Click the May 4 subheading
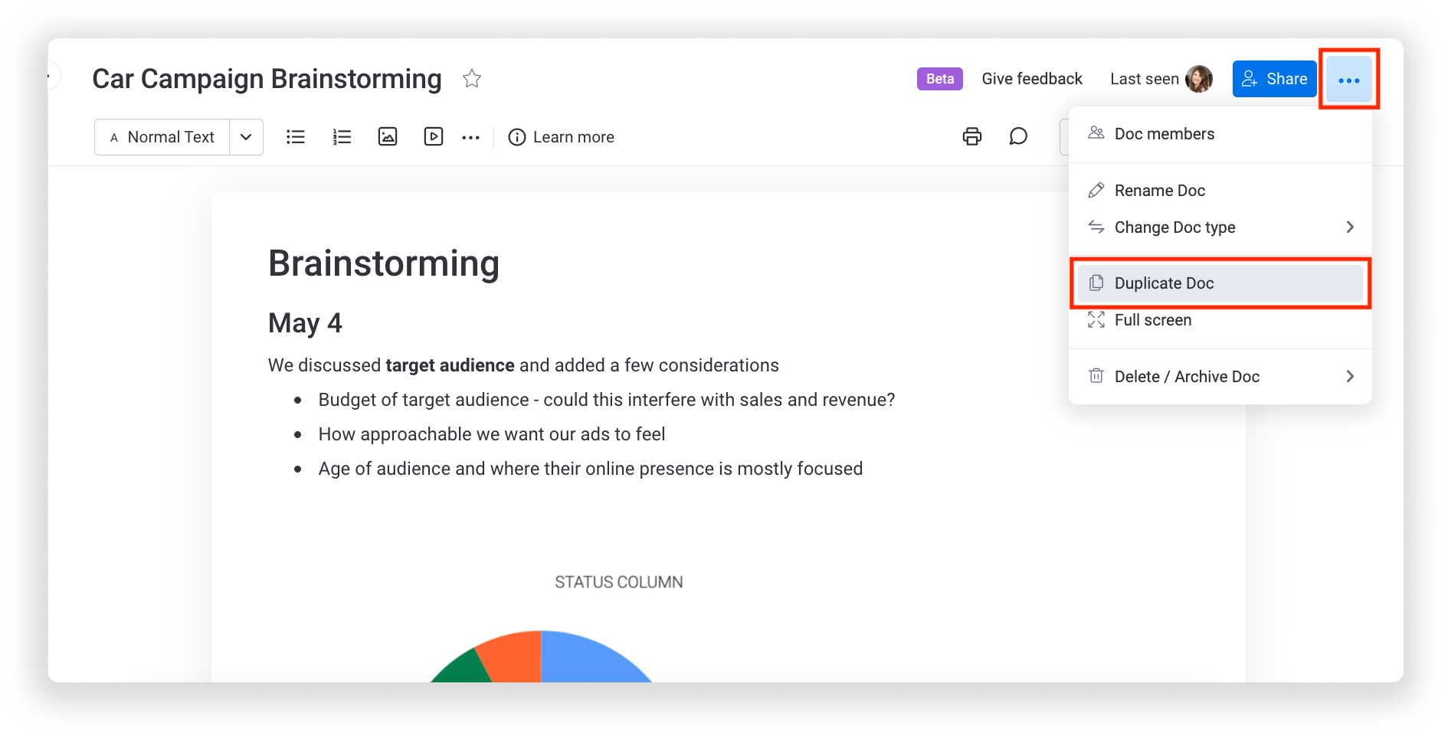Screen dimensions: 1448x736 pos(305,323)
